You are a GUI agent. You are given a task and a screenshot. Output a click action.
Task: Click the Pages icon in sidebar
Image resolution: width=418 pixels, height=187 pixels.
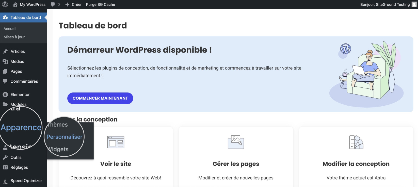(5, 72)
